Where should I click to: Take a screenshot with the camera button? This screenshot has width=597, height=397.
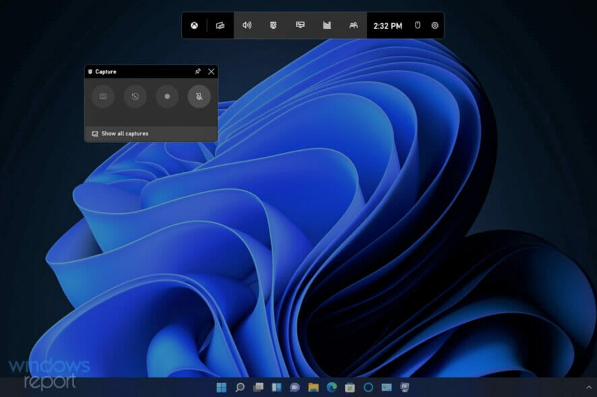pyautogui.click(x=103, y=96)
